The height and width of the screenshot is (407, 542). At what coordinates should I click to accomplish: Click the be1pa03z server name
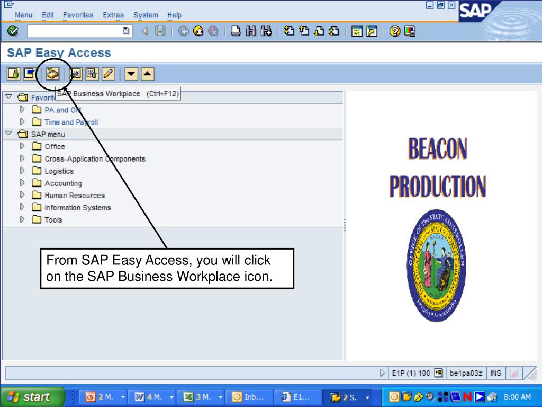[466, 373]
